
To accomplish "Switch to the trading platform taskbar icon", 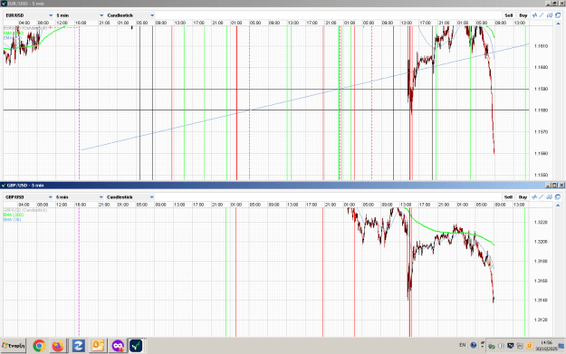I will (136, 346).
